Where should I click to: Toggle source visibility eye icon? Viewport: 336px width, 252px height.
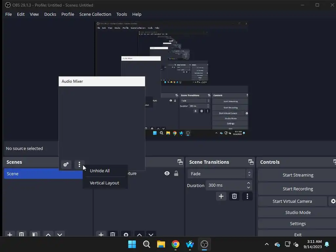(x=167, y=173)
